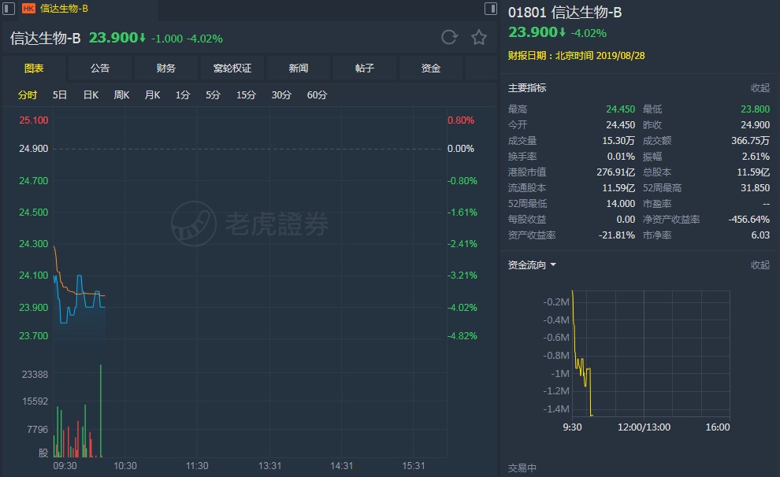This screenshot has height=477, width=780.
Task: Toggle the right sidebar panel icon
Action: [x=490, y=9]
